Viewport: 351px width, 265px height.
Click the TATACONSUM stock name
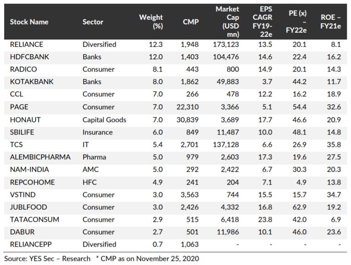[x=34, y=220]
